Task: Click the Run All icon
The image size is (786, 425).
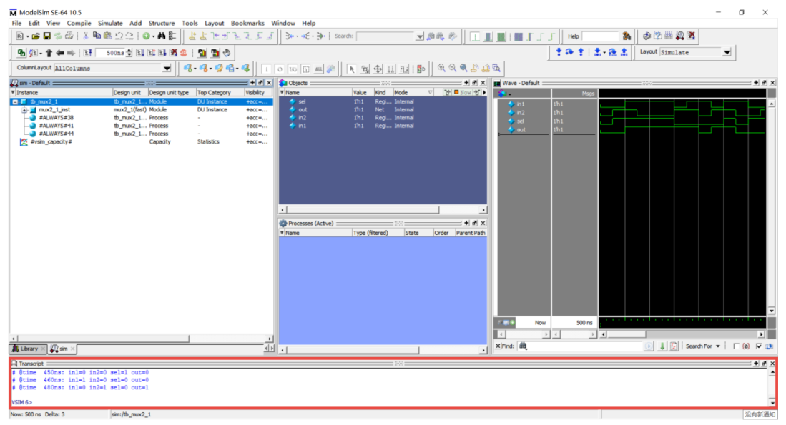Action: click(x=162, y=53)
